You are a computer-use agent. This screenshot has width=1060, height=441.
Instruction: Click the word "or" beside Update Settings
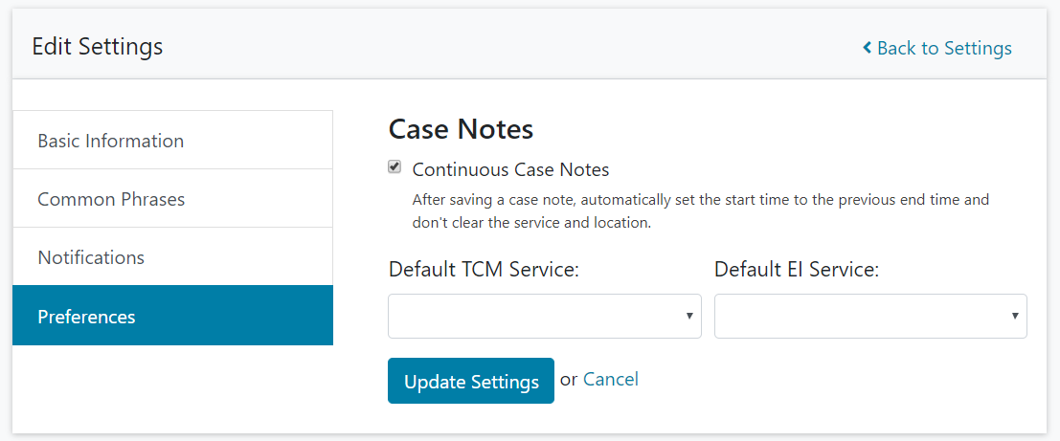569,380
